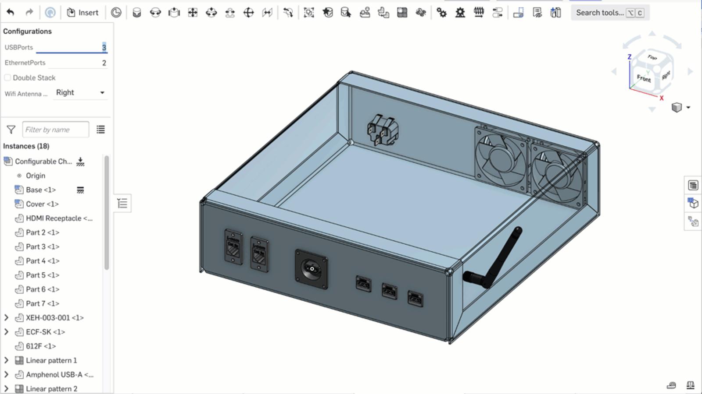The height and width of the screenshot is (394, 702).
Task: Select the Revolute mate tool
Action: (x=155, y=13)
